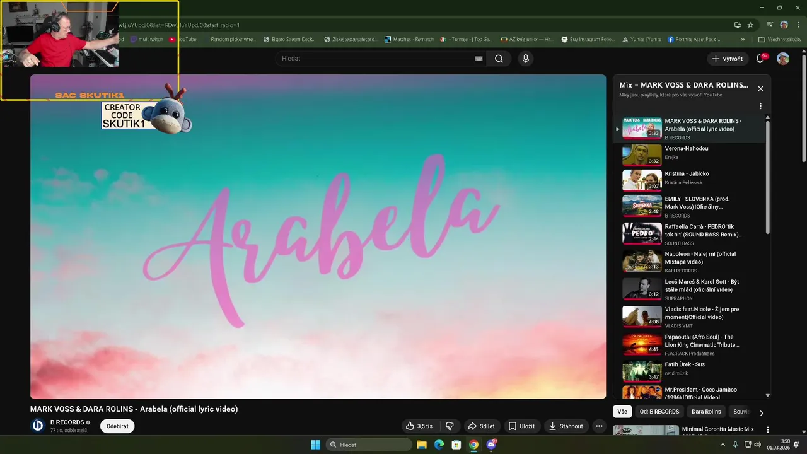Open more actions ellipsis below video

tap(599, 426)
